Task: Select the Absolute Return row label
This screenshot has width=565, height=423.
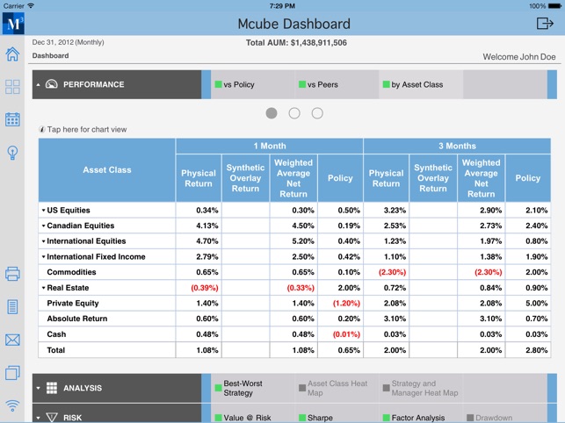Action: click(77, 319)
